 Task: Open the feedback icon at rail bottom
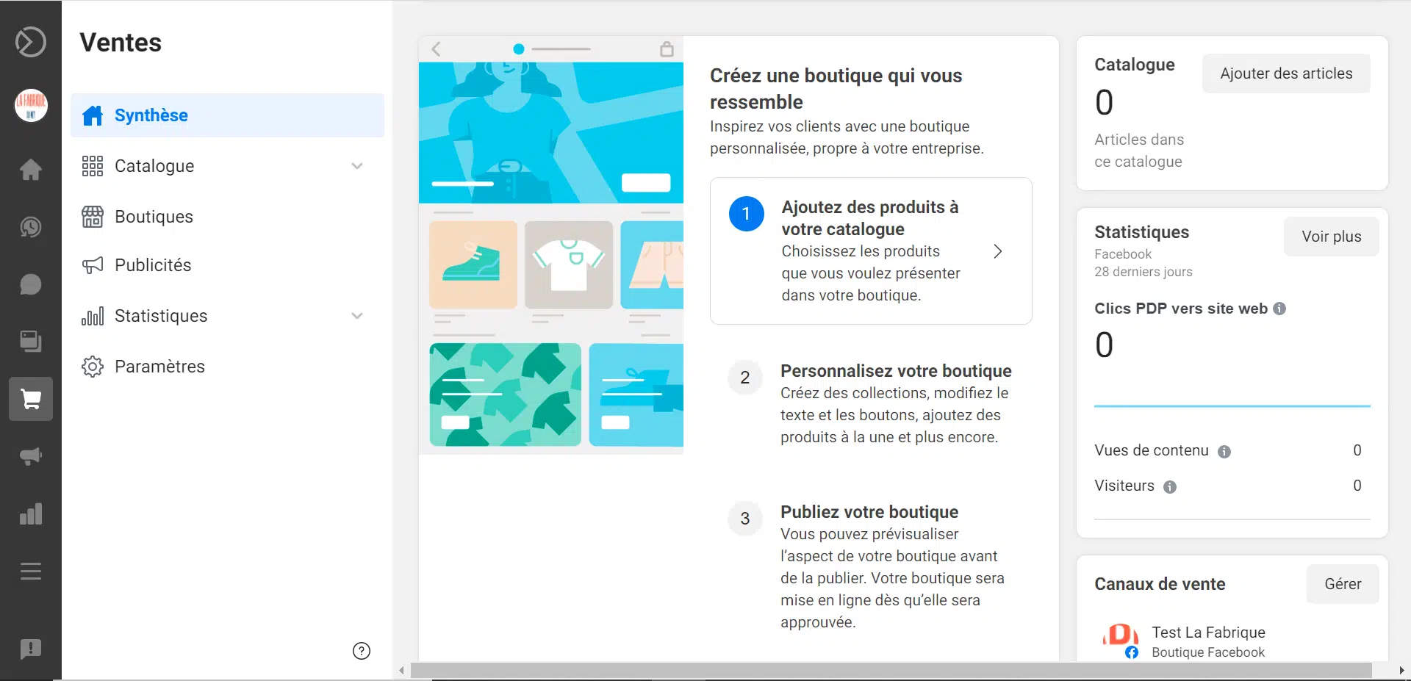point(30,649)
